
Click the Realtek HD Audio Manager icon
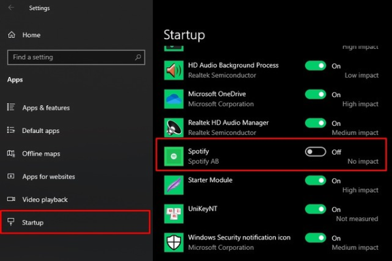pyautogui.click(x=174, y=128)
